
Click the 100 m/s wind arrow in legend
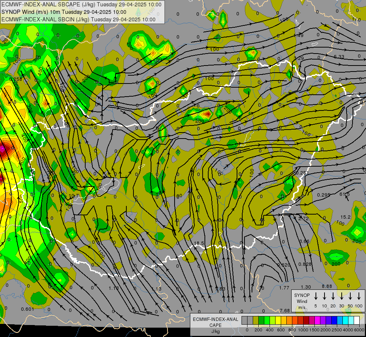tap(359, 296)
